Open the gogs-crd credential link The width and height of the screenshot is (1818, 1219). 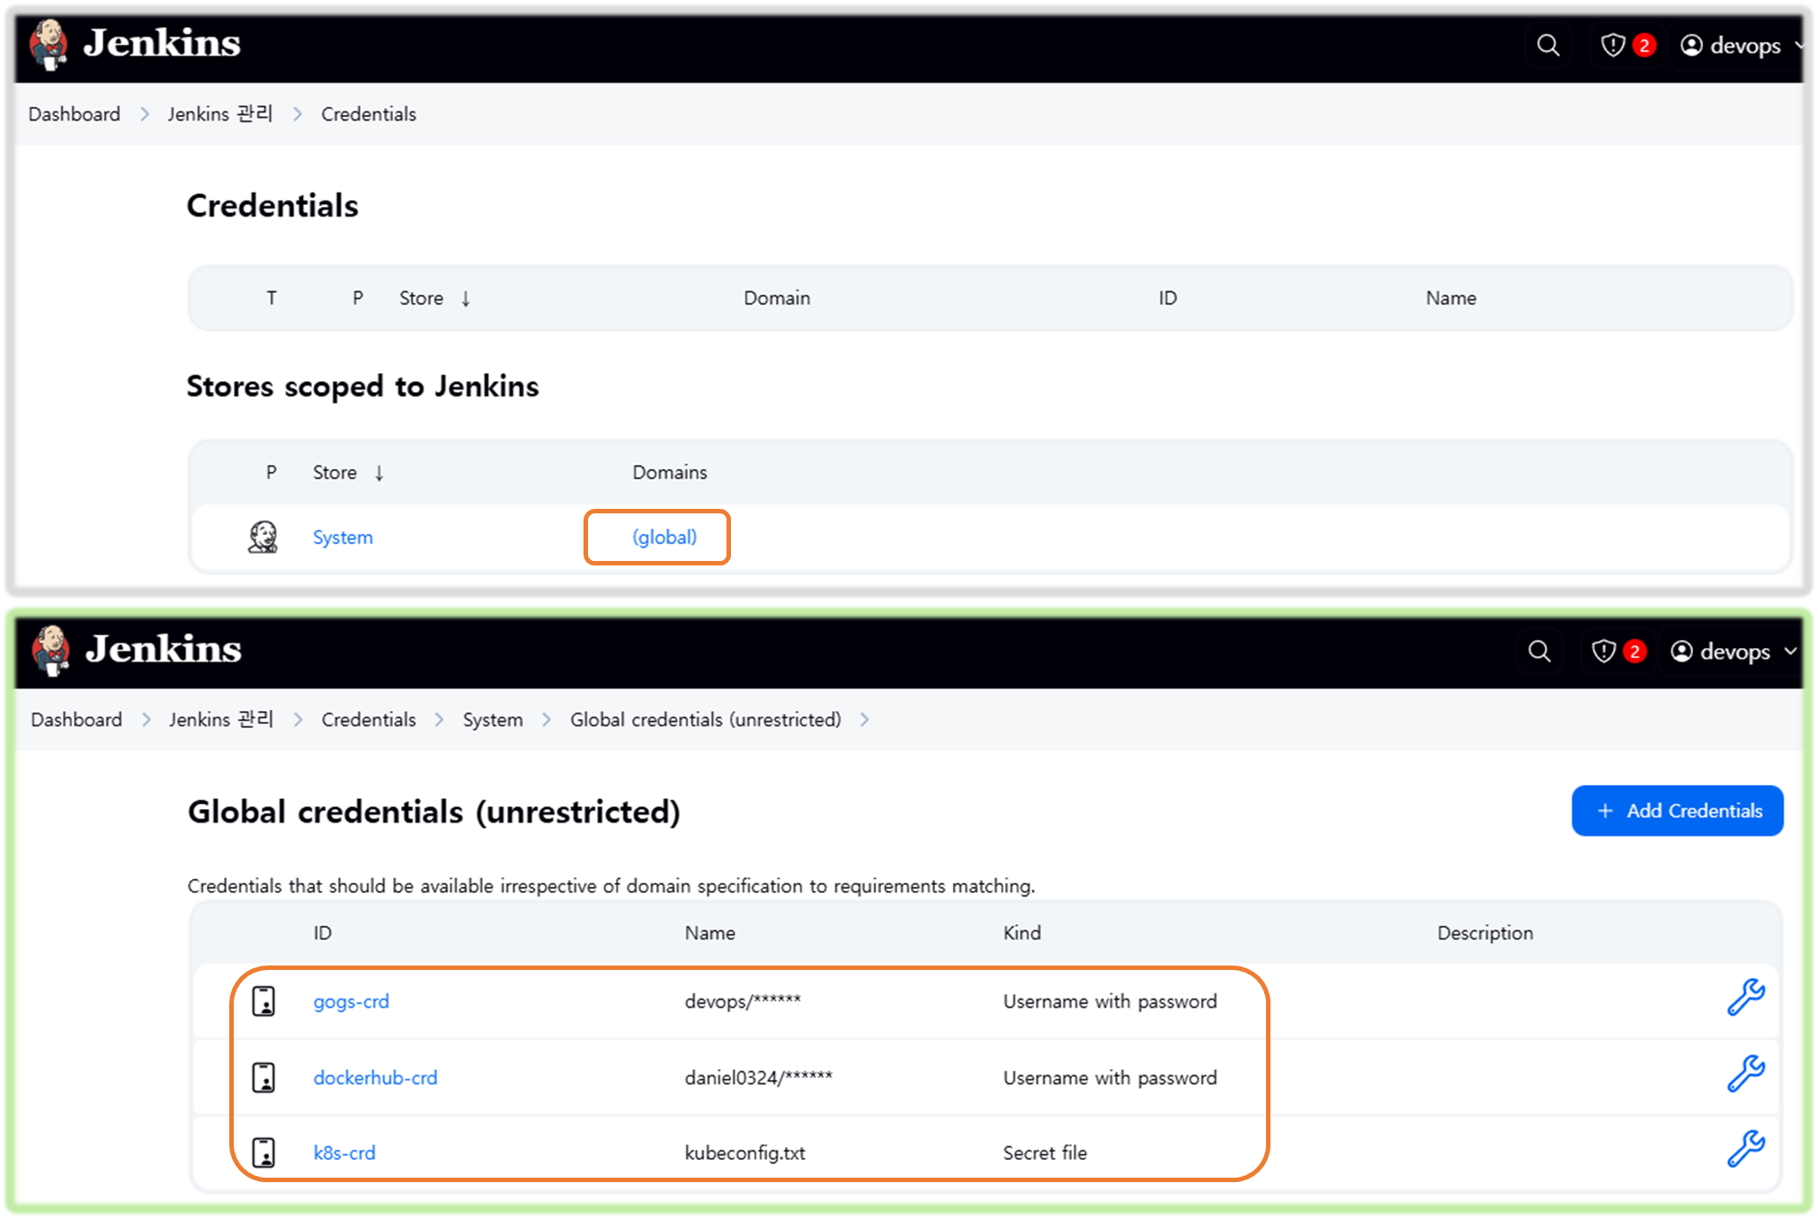coord(351,1001)
